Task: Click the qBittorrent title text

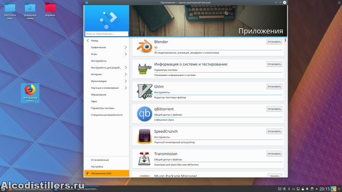Action: click(x=164, y=109)
